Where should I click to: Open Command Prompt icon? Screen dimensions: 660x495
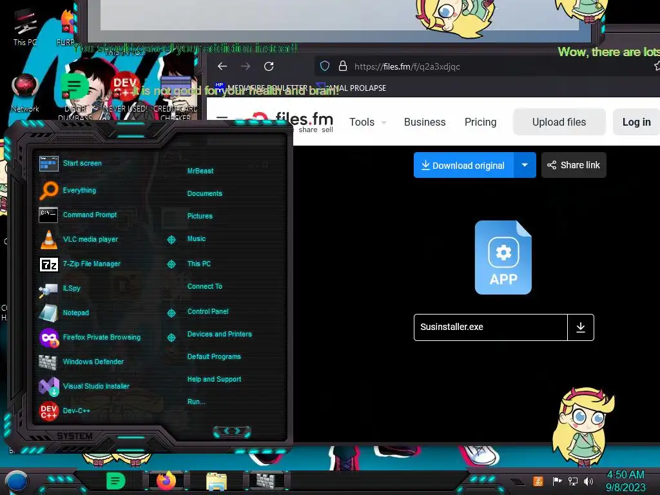click(48, 215)
